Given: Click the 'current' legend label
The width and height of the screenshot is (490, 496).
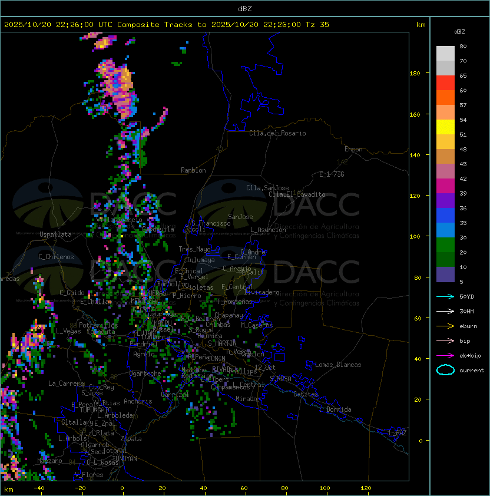Looking at the screenshot, I should [471, 371].
